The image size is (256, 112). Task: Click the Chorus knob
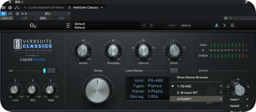click(143, 50)
